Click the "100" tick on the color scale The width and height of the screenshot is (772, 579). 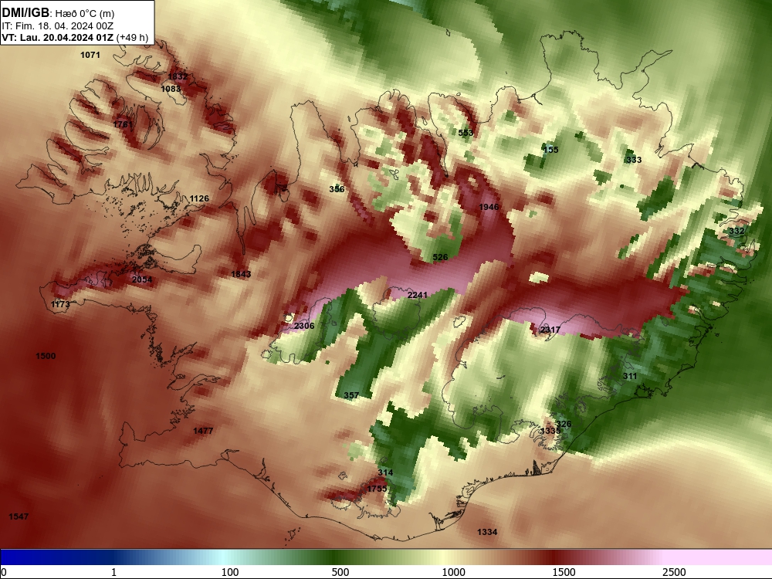[230, 572]
